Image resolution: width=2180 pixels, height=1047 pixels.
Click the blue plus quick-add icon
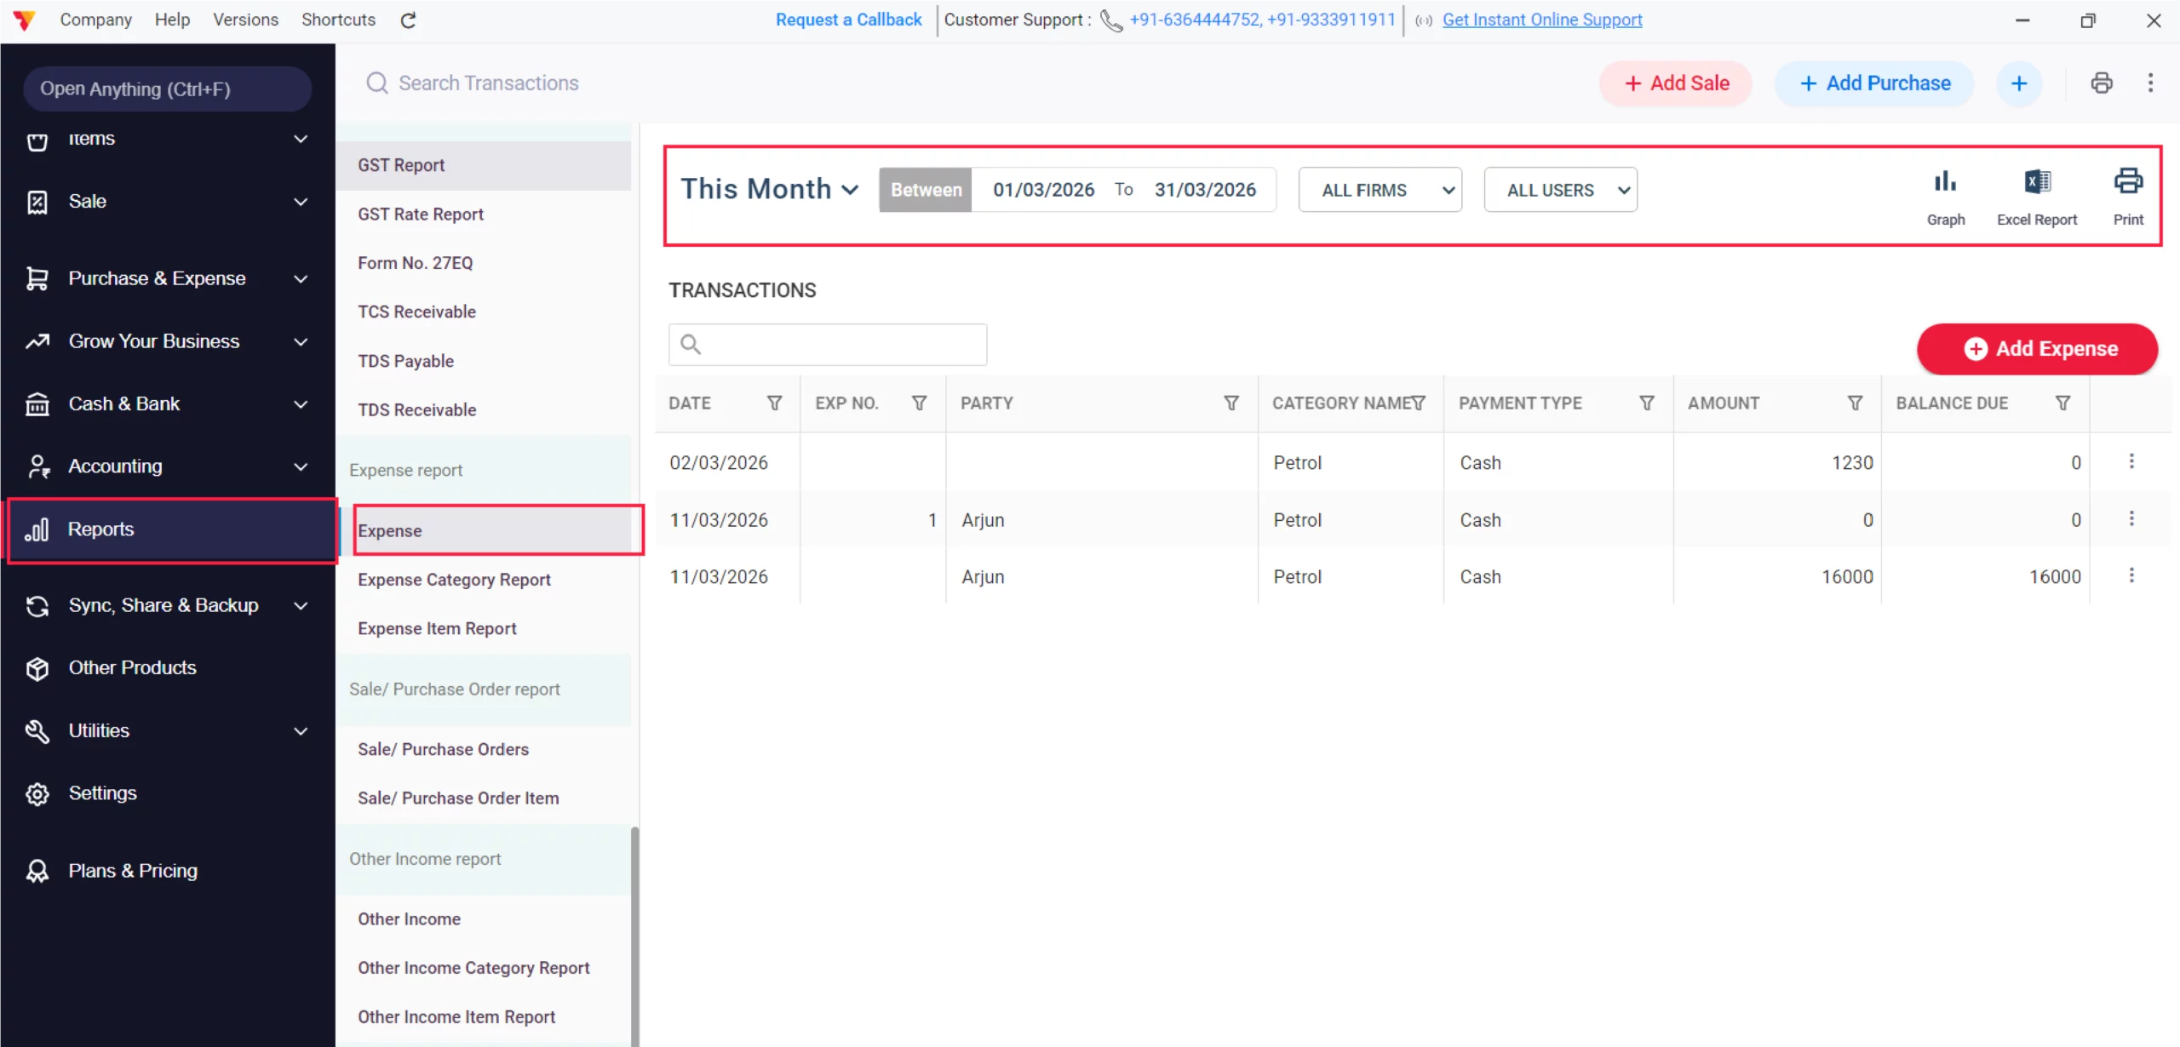click(x=2018, y=83)
